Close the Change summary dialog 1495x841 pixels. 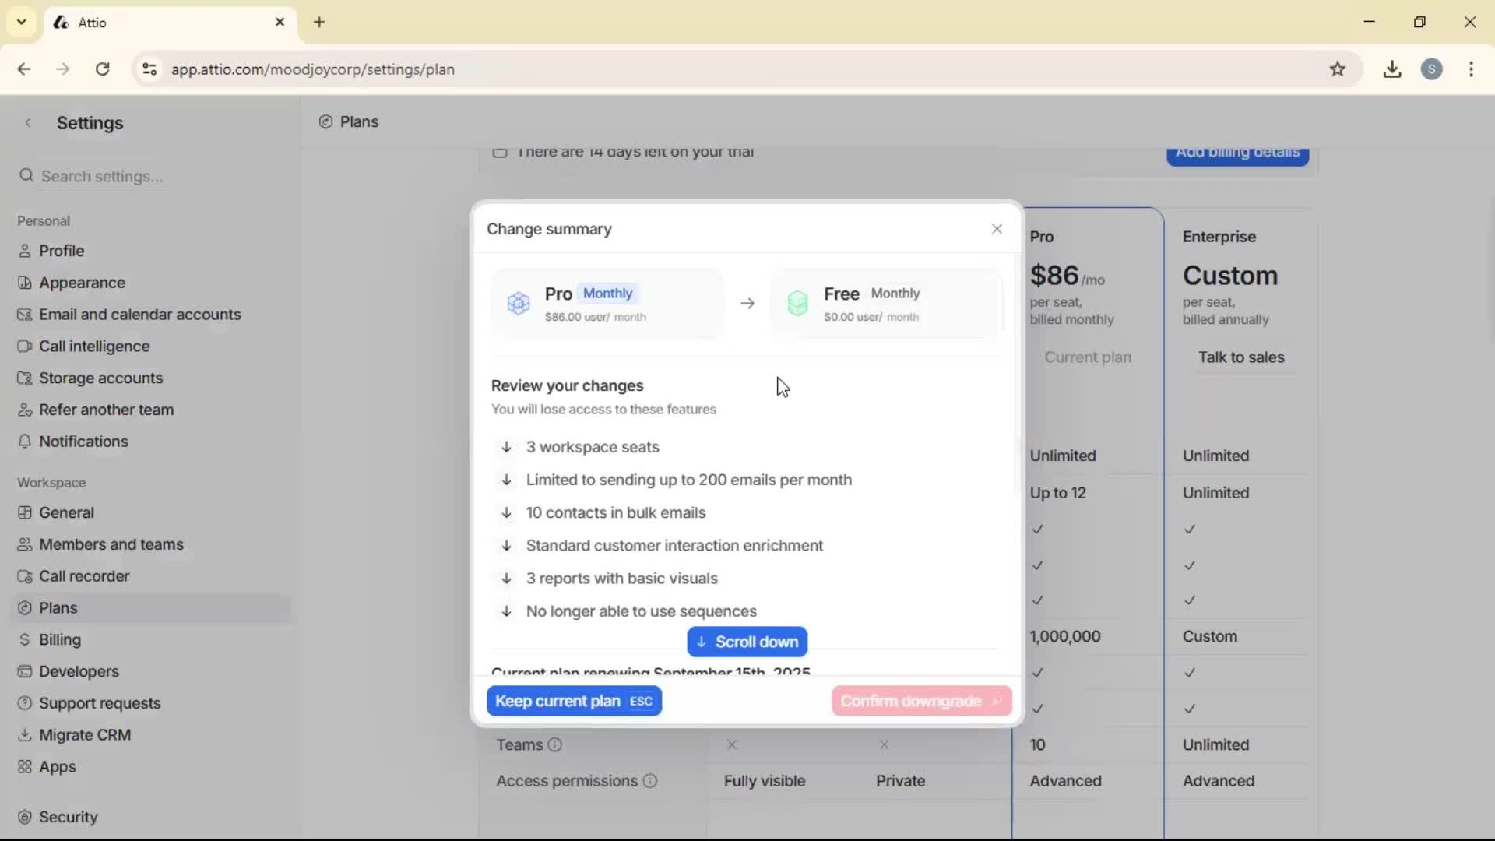point(997,229)
